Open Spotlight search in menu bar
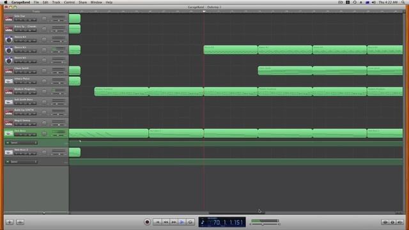The width and height of the screenshot is (409, 230). click(403, 2)
